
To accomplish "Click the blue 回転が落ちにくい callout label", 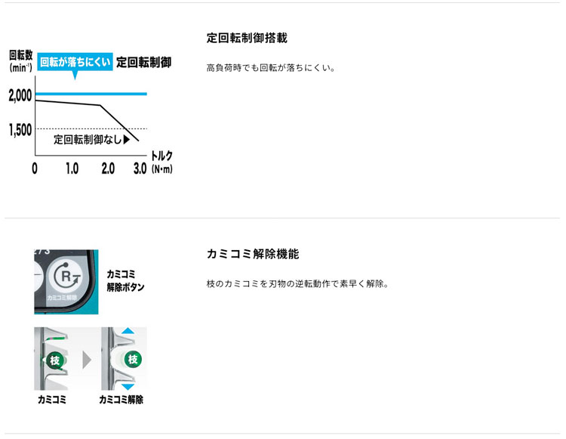I will click(75, 62).
